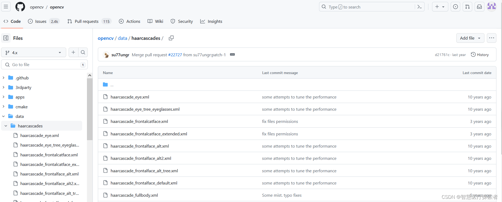Open pull requests shortcut icon in header
502x202 pixels.
(x=467, y=7)
